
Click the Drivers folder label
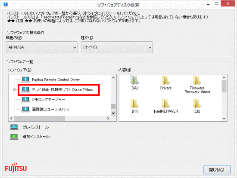[166, 88]
